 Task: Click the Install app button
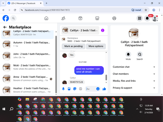[136, 10]
